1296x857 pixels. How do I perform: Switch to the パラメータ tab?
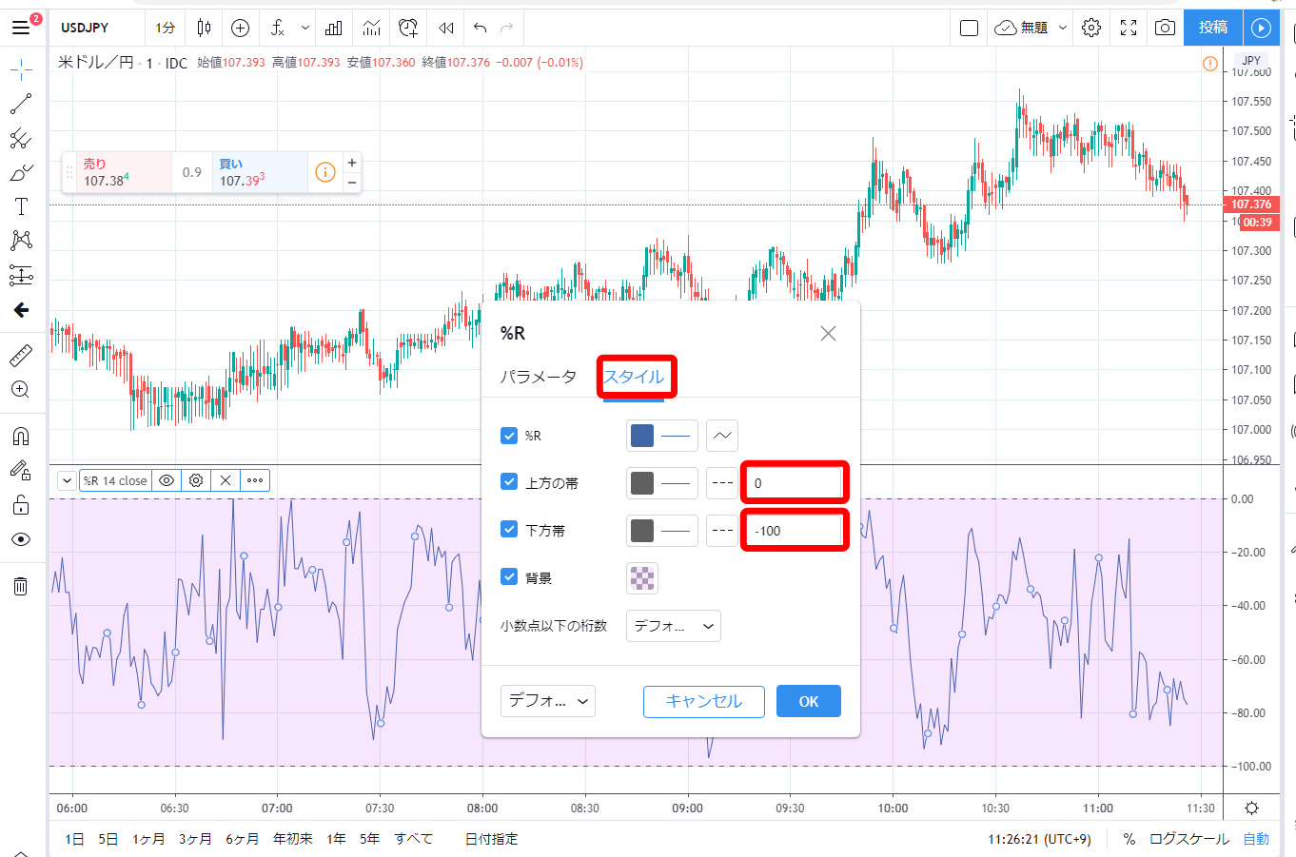pos(539,377)
